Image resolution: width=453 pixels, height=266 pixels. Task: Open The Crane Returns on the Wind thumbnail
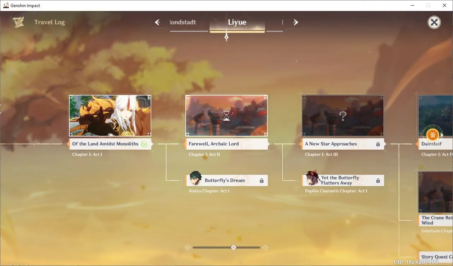pyautogui.click(x=436, y=192)
